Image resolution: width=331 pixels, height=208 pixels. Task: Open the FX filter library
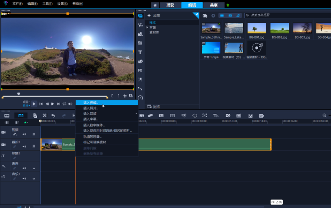(140, 70)
